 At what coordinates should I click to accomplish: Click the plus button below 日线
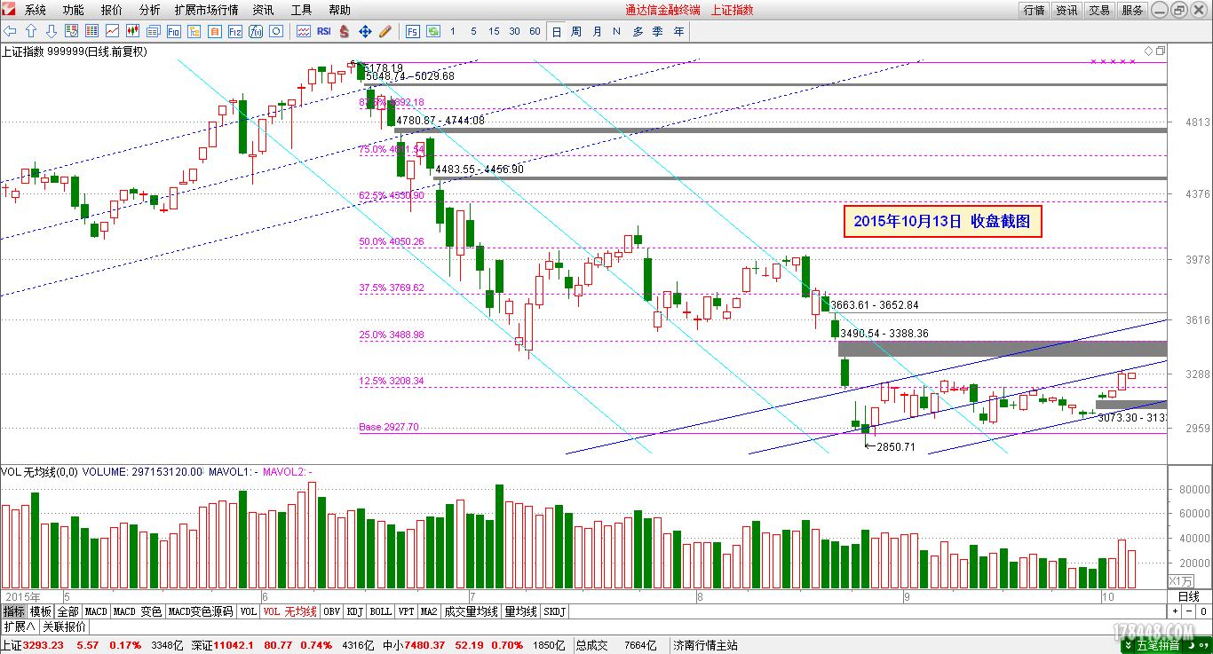click(x=1174, y=611)
